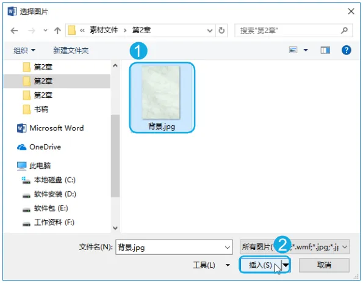The image size is (363, 283).
Task: Expand the 文件名 combo box list
Action: 227,248
